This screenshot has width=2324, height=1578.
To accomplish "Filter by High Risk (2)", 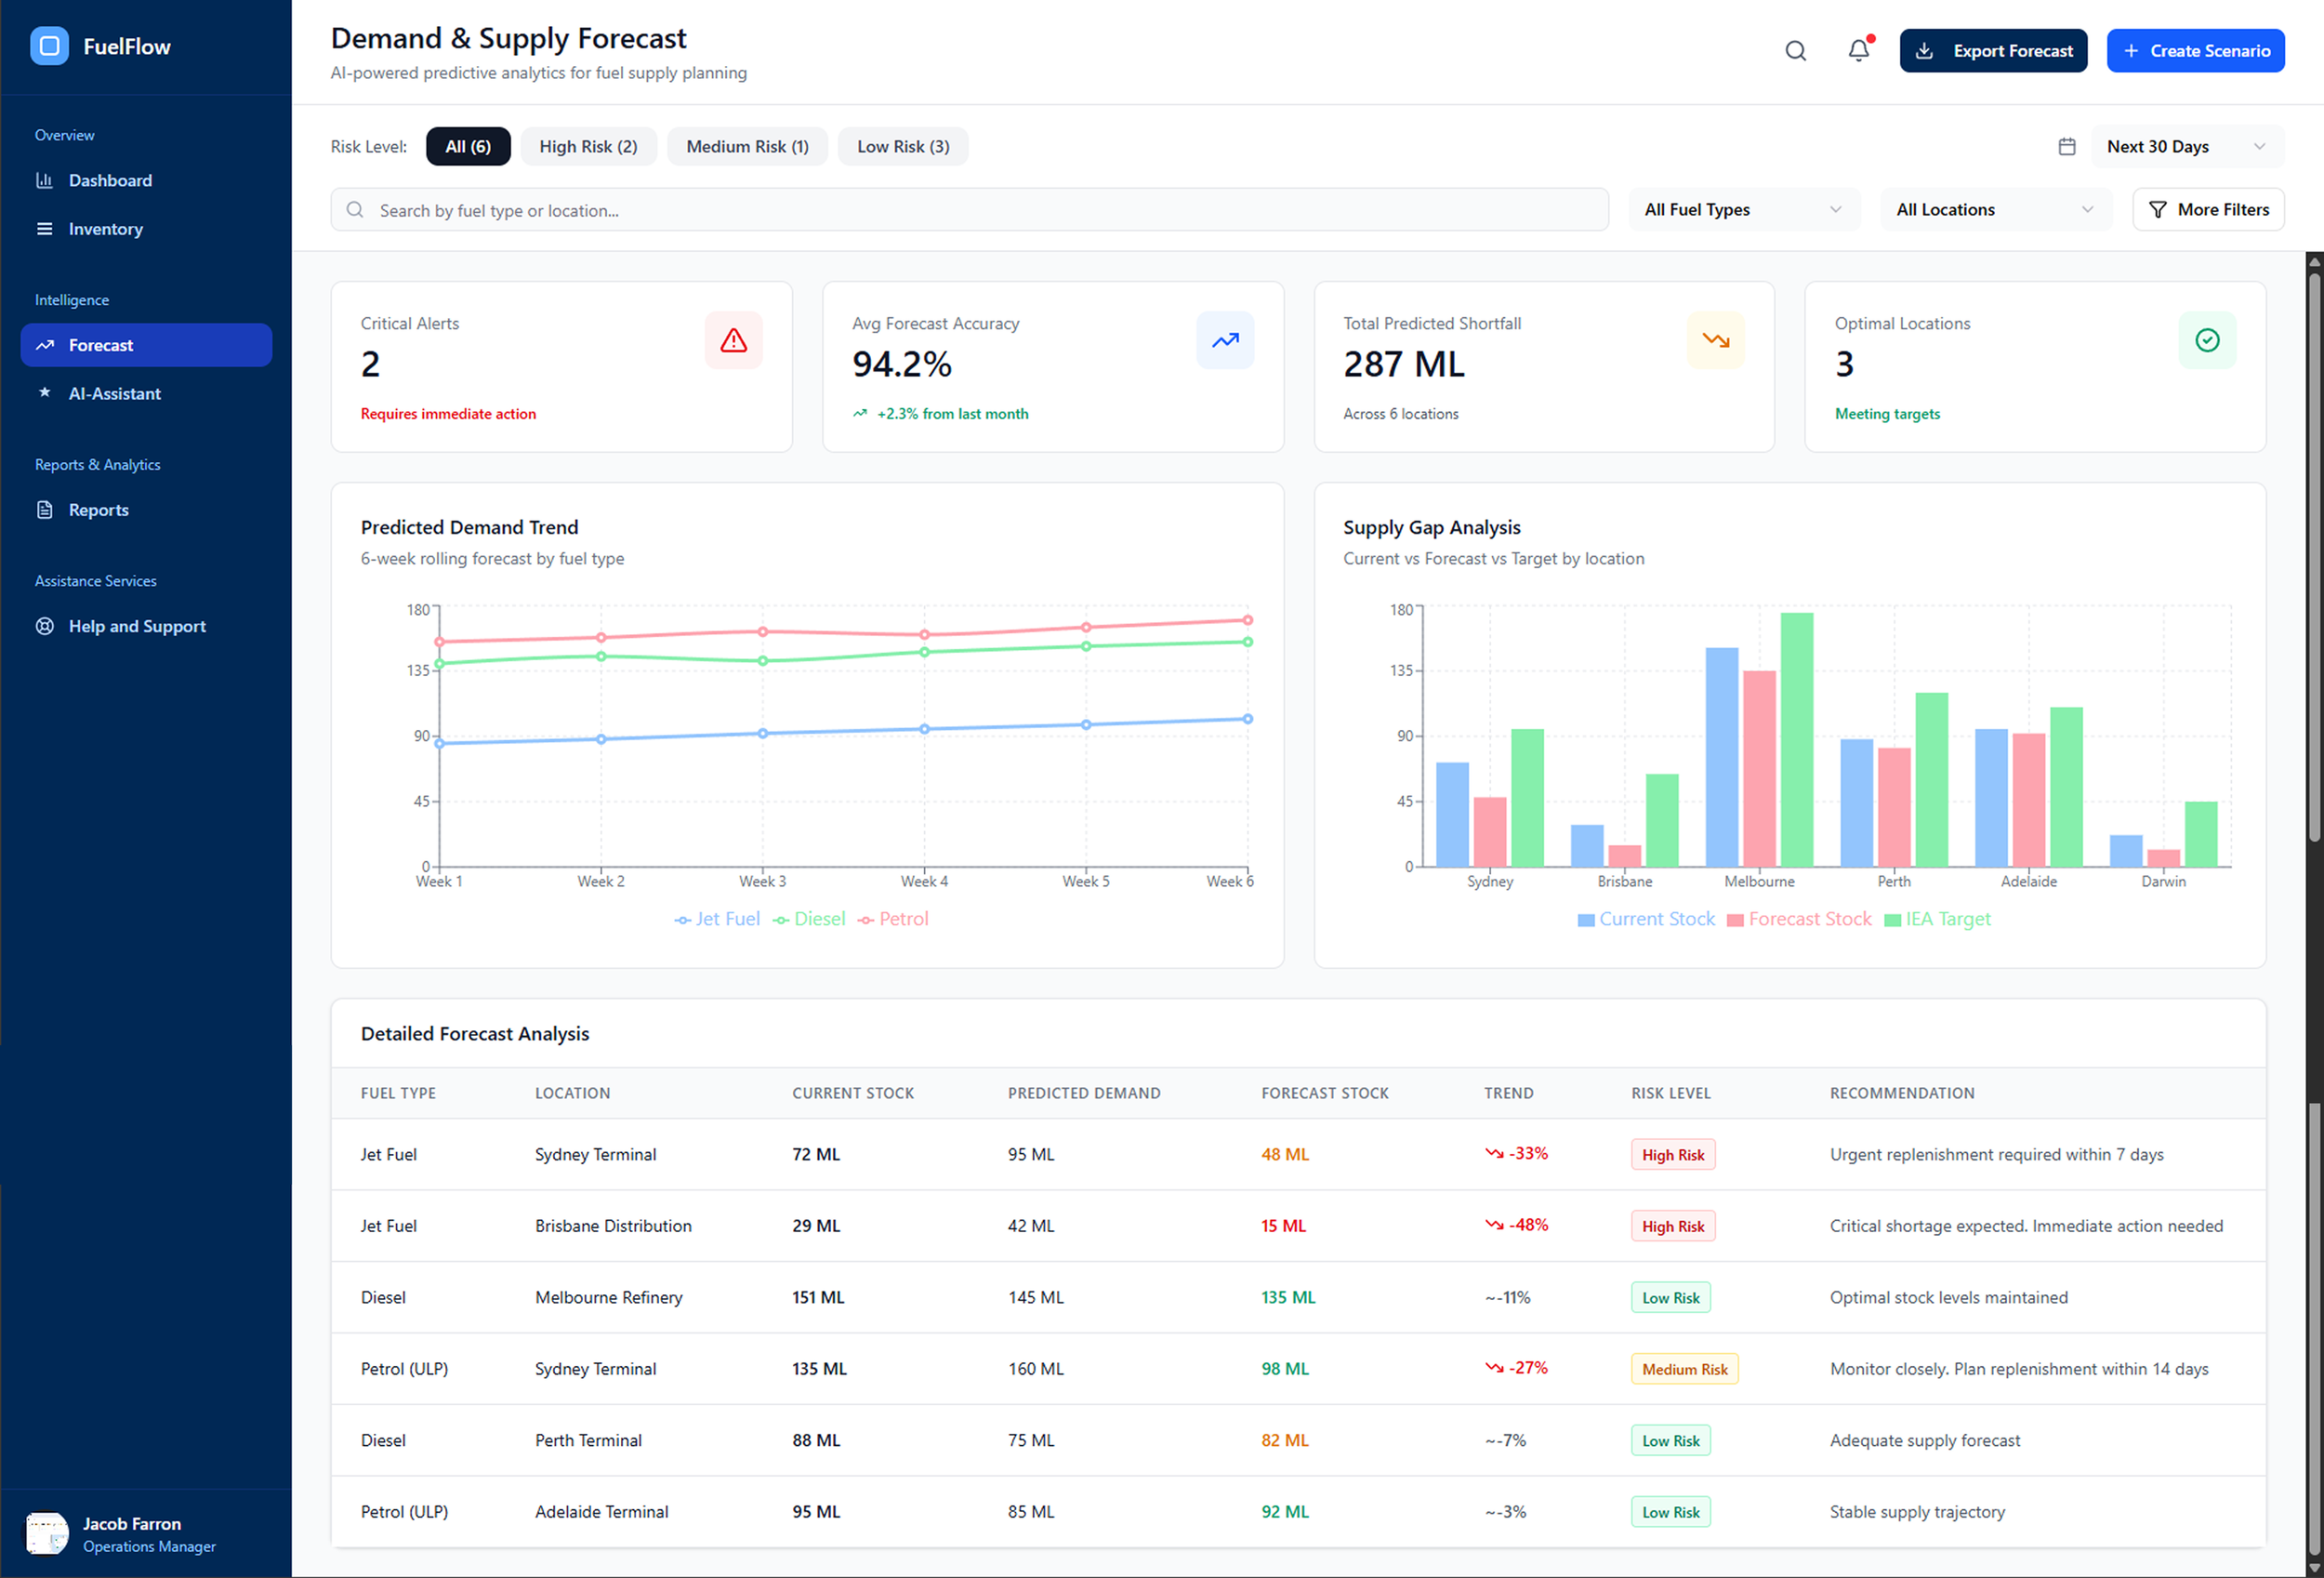I will point(588,147).
